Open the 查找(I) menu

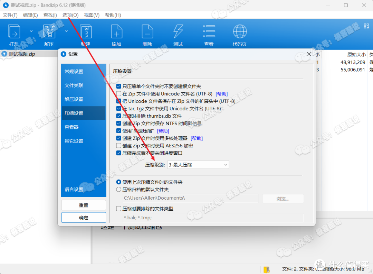point(50,15)
